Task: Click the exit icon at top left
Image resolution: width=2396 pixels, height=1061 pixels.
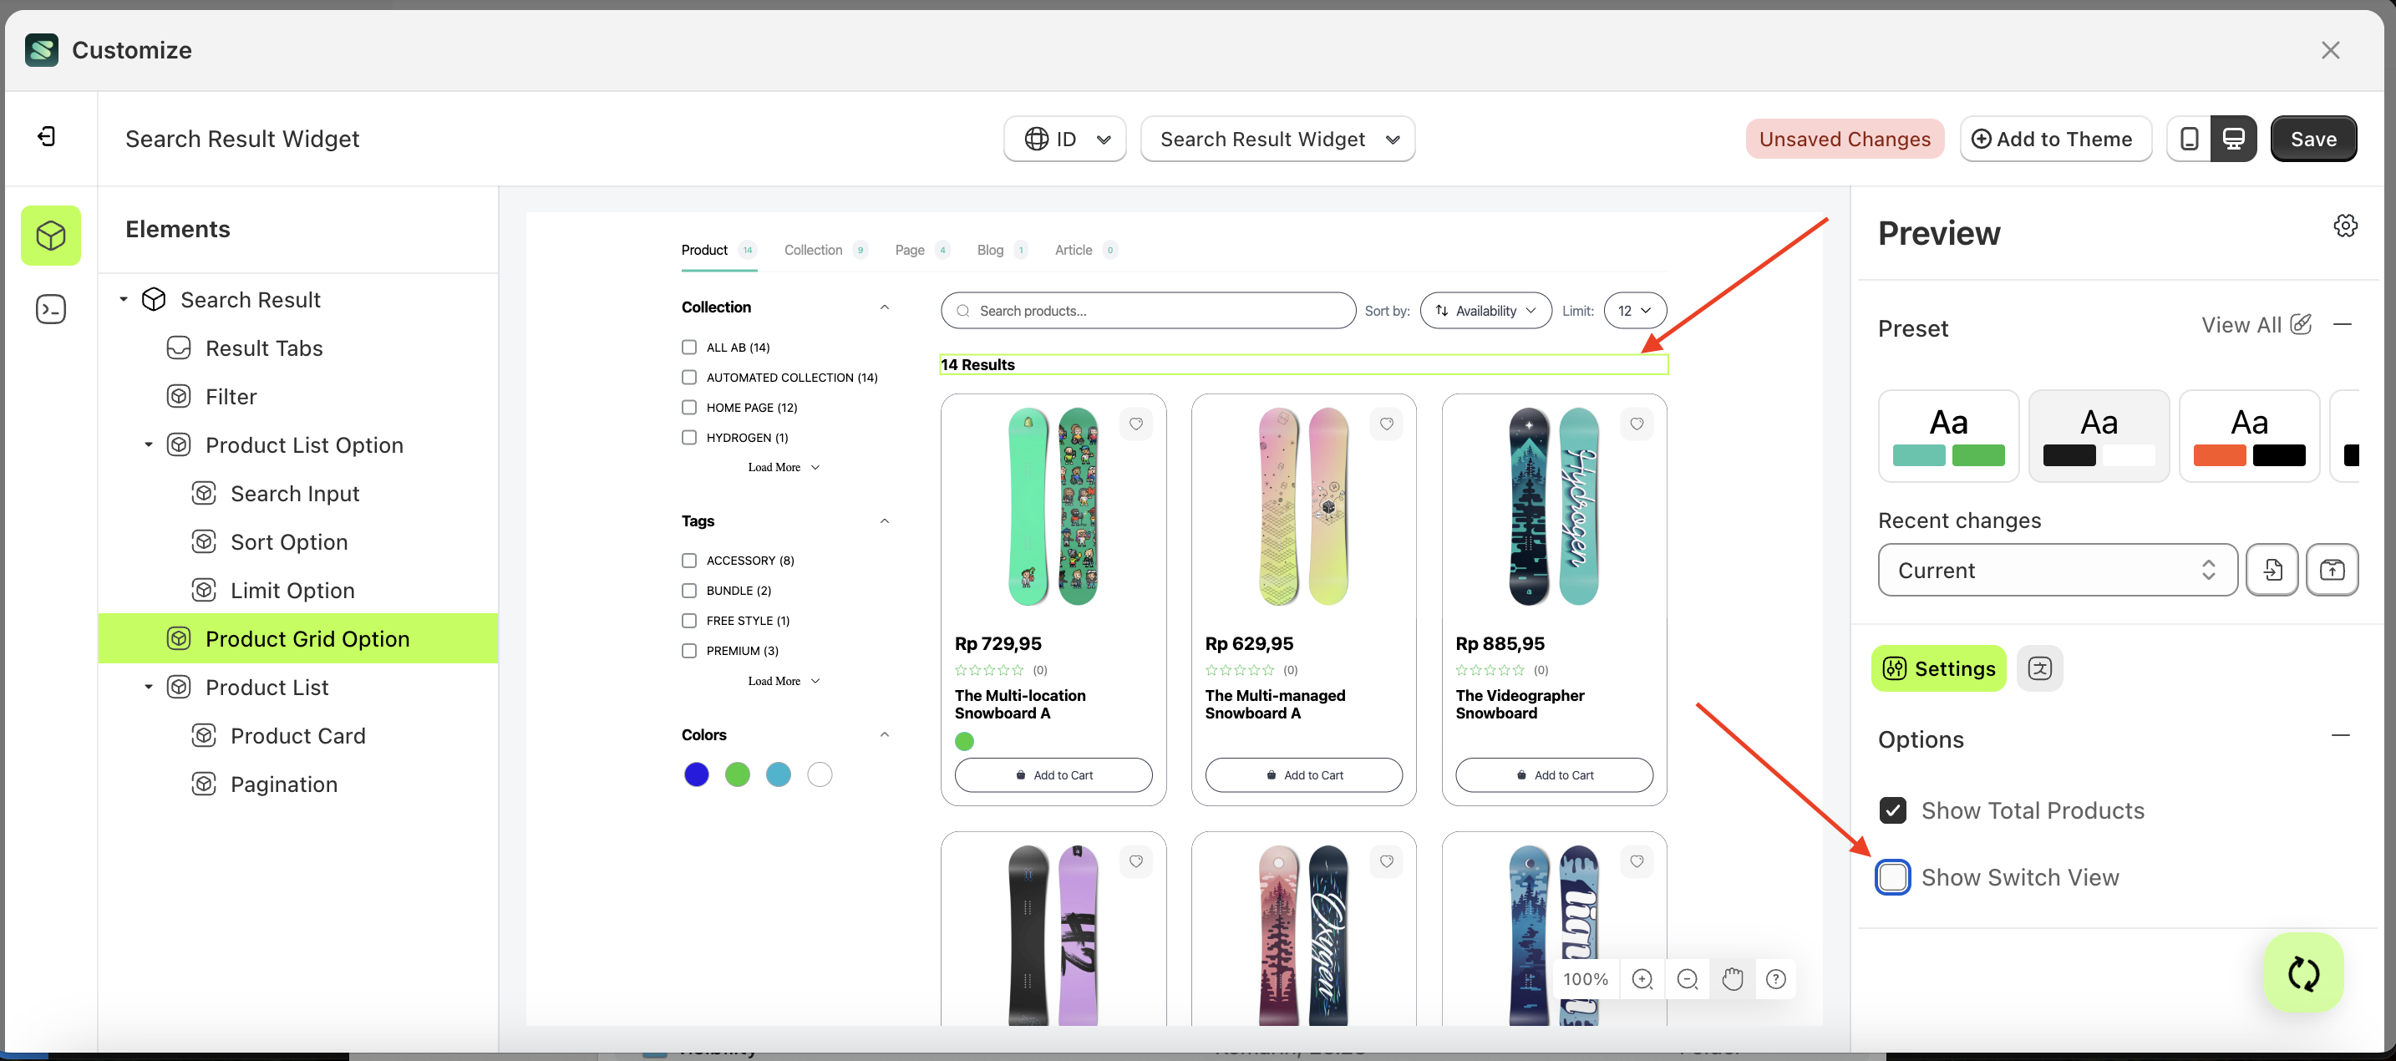Action: 46,136
